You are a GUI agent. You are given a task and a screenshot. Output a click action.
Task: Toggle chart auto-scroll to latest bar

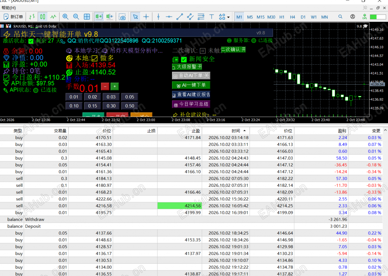pos(99,17)
